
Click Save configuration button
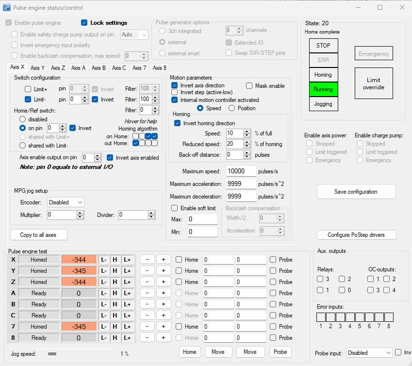click(x=356, y=192)
